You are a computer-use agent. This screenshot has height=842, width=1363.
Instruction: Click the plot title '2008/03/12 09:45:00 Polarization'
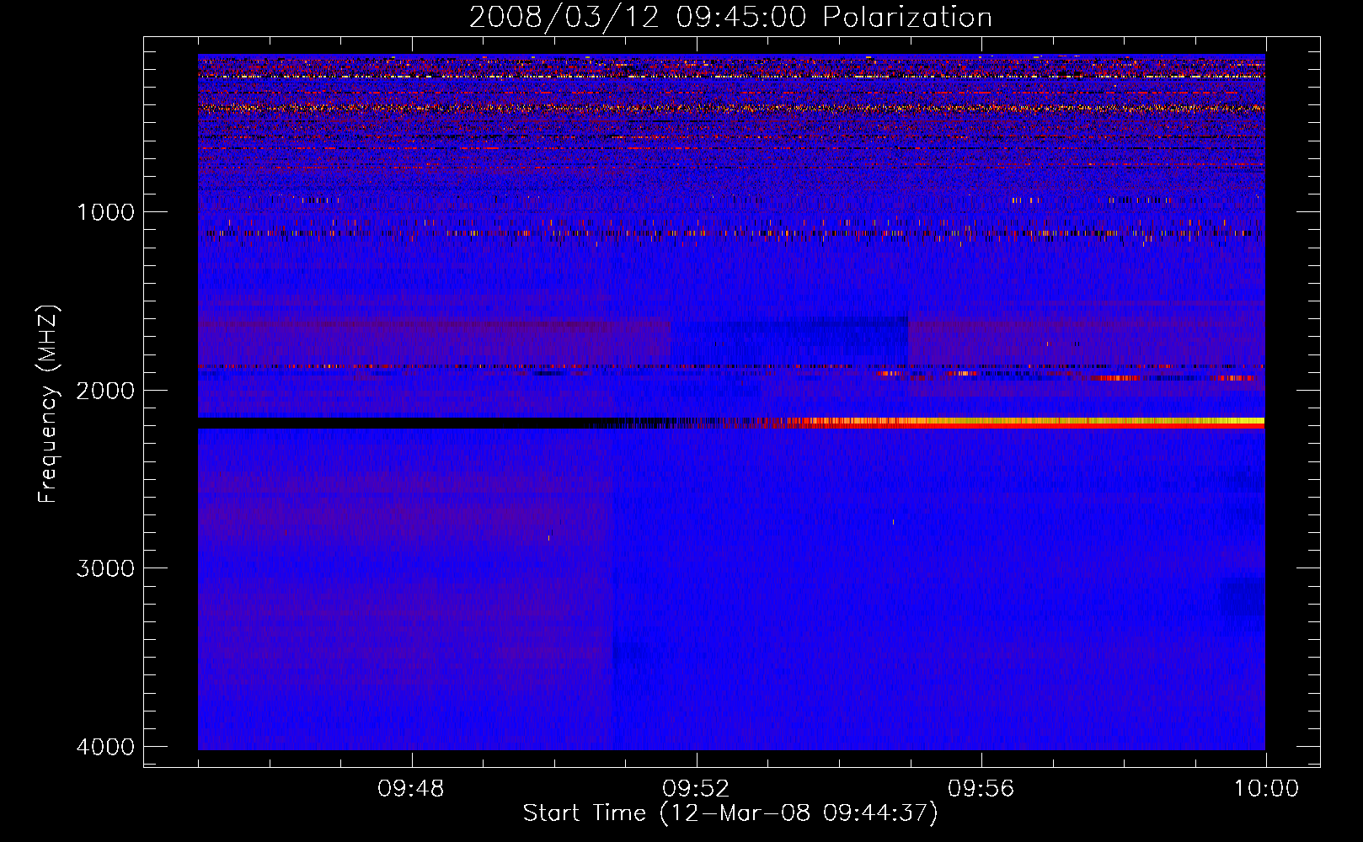(730, 18)
